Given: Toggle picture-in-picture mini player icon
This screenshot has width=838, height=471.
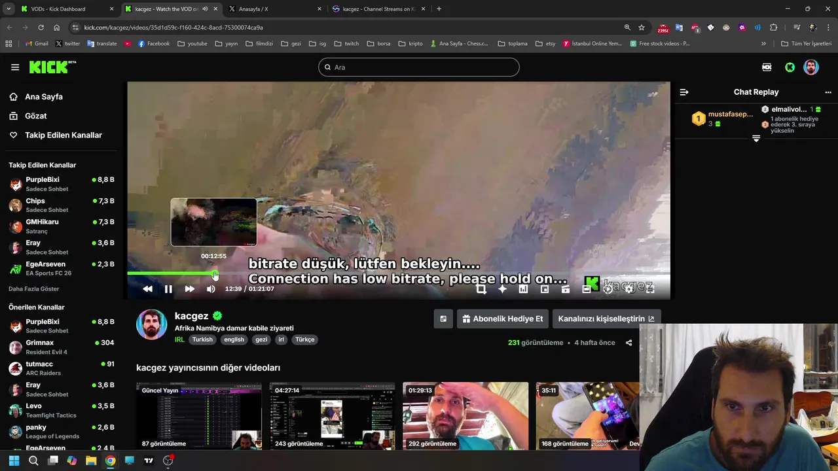Looking at the screenshot, I should tap(544, 288).
